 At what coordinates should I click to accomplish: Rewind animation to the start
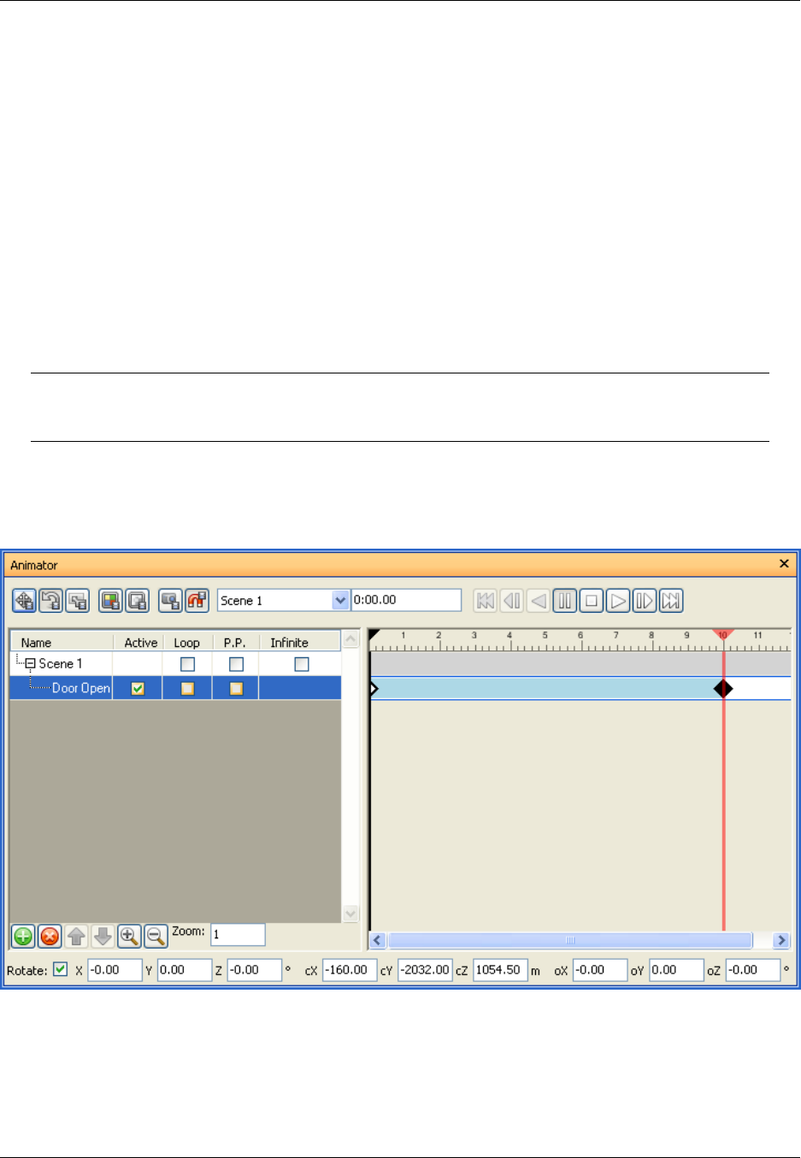pos(485,601)
